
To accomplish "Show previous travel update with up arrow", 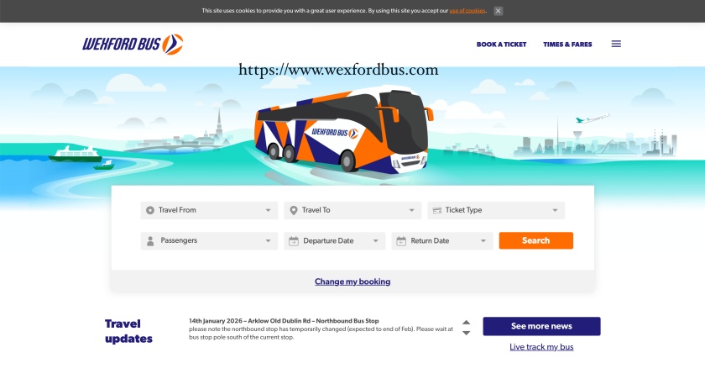I will pyautogui.click(x=467, y=323).
